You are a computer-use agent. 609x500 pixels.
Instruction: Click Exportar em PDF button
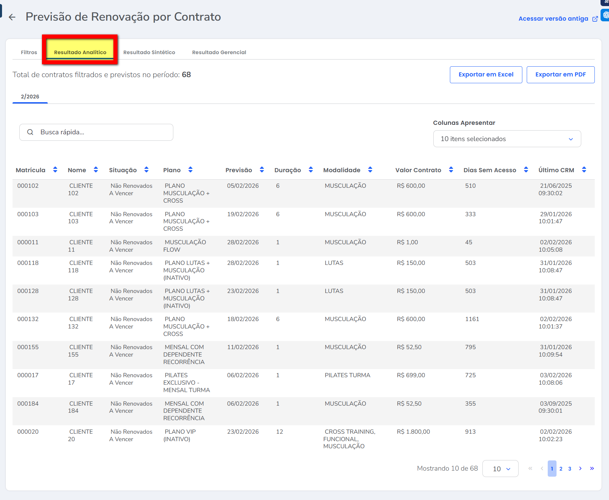point(560,75)
